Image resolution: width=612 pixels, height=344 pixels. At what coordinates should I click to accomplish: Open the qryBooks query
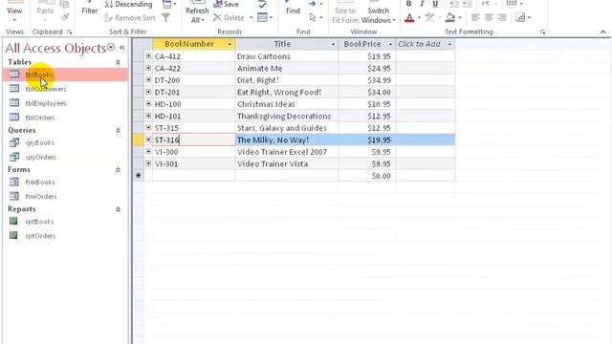65,142
